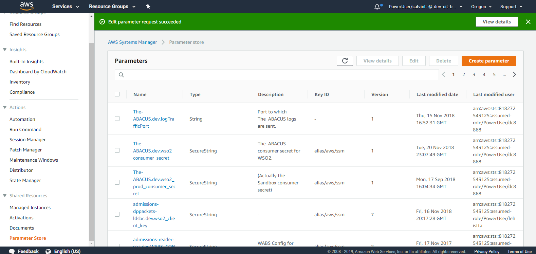Go to page 2 of parameters

(x=464, y=74)
